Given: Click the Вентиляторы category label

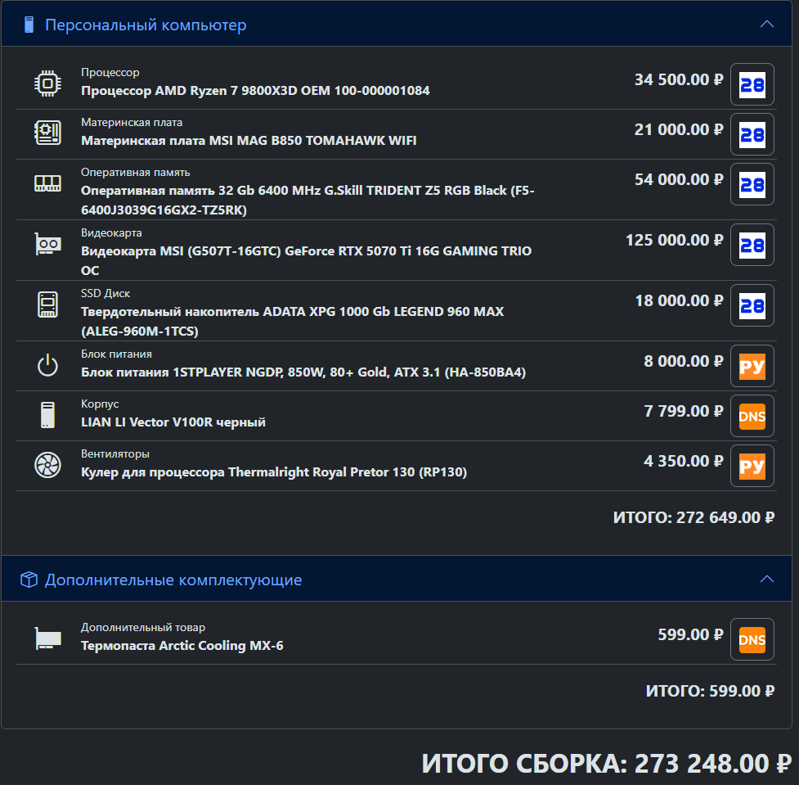Looking at the screenshot, I should [115, 454].
